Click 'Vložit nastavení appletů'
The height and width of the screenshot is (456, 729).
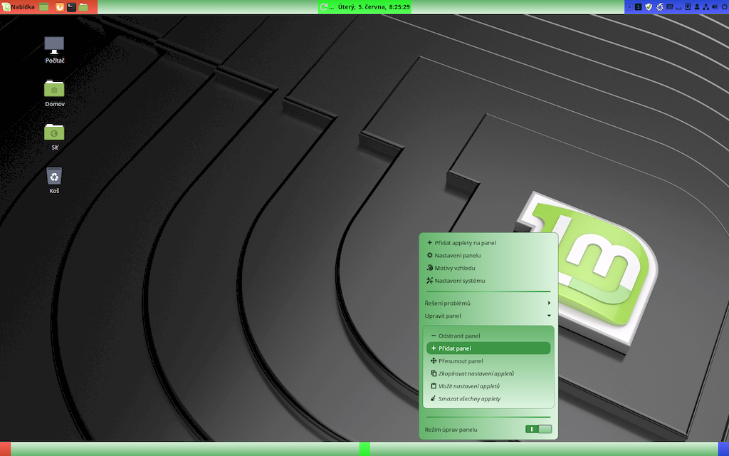488,385
